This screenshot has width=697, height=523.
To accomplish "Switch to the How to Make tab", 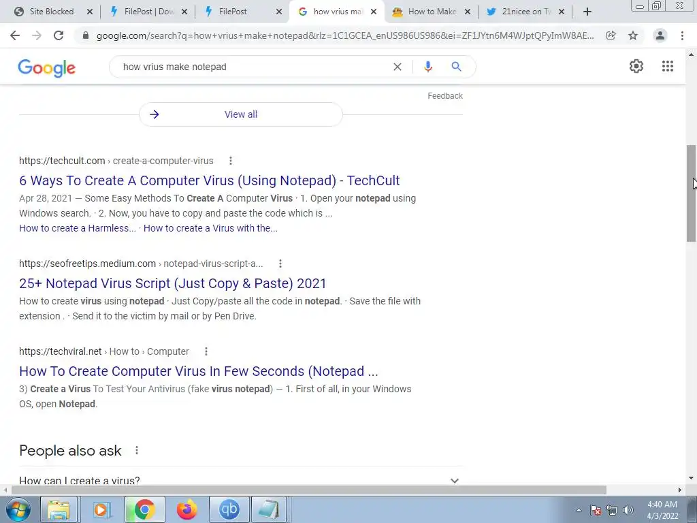I will point(432,12).
